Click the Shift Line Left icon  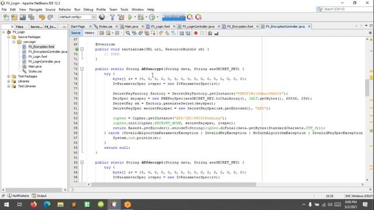182,33
